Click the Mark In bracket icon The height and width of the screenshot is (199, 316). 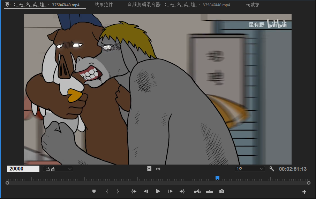pyautogui.click(x=107, y=191)
